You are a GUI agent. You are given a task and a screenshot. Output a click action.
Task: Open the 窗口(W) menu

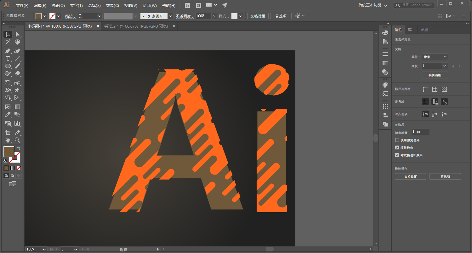point(150,6)
